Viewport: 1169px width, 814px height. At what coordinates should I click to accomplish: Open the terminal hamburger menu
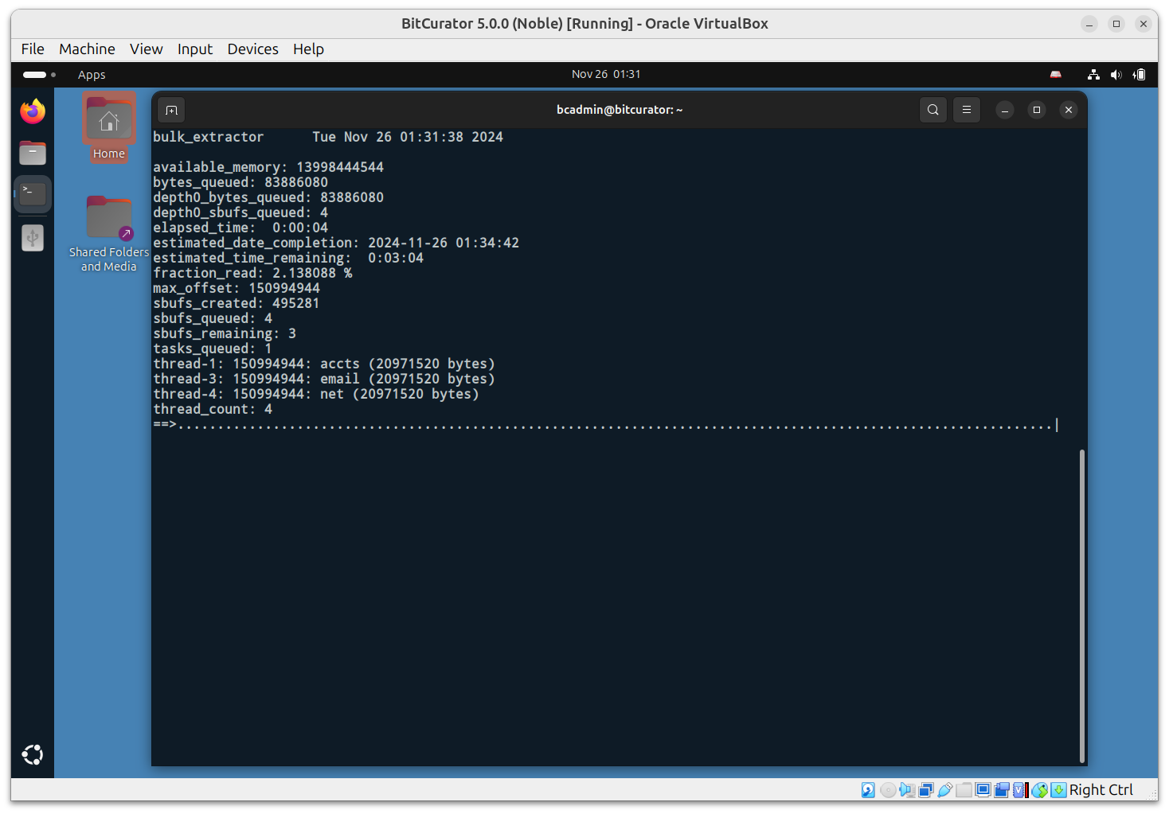[x=967, y=110]
